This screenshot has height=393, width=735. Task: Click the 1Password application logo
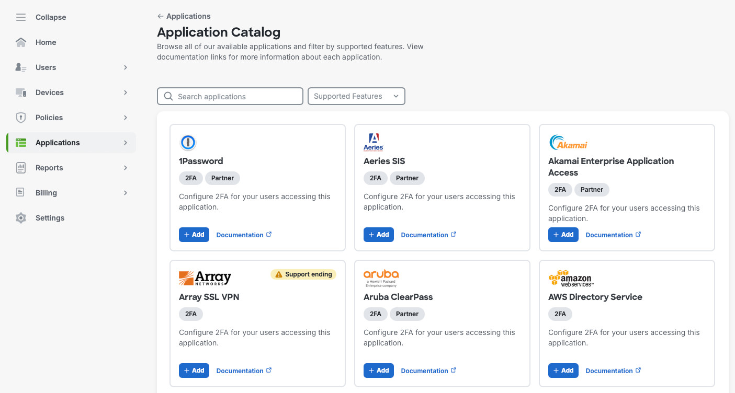(x=187, y=142)
